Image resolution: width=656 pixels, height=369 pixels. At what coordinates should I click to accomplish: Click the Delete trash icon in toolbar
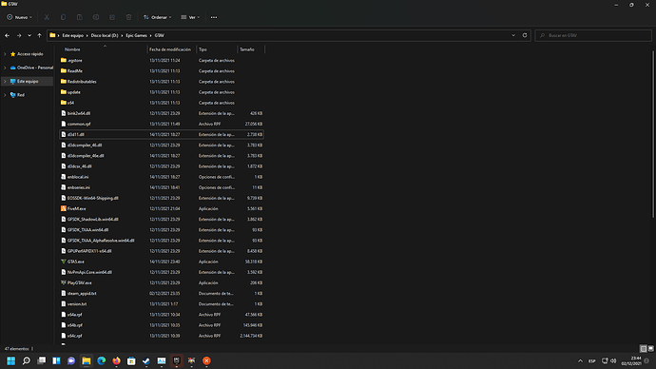coord(129,17)
